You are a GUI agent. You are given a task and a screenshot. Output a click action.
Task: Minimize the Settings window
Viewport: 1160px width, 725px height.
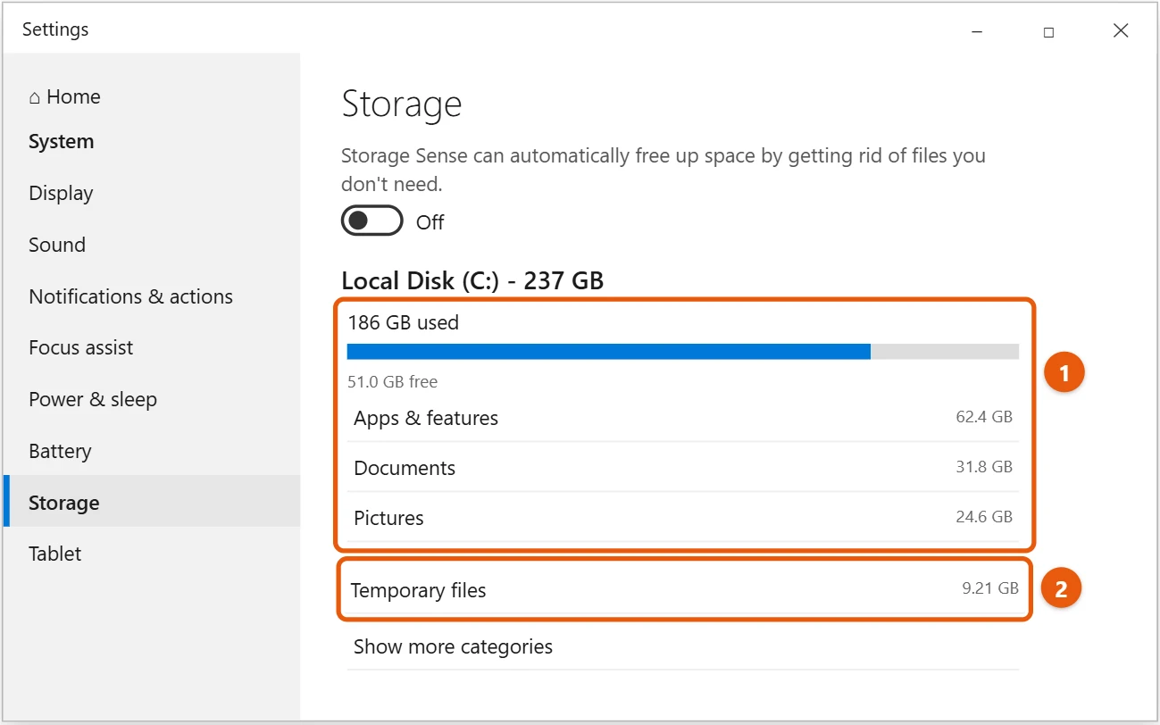pyautogui.click(x=977, y=31)
